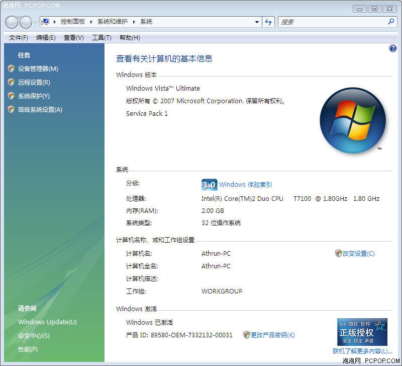
Task: Select 控制面板 in the address breadcrumb
Action: tap(72, 22)
